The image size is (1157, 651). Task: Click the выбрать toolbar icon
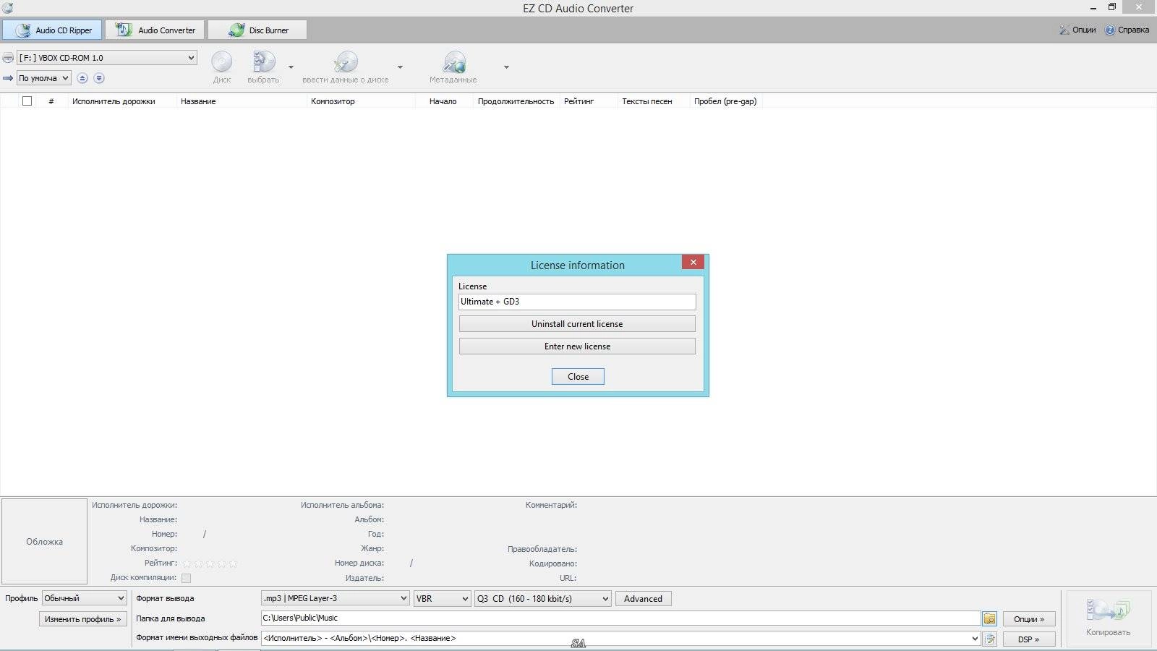pos(263,67)
